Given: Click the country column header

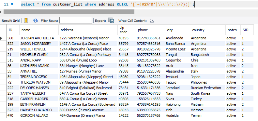Looking at the screenshot, I should [x=208, y=30].
